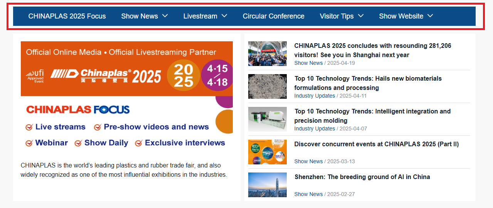Click the Chinaplas 2025 logo in banner

[x=106, y=76]
